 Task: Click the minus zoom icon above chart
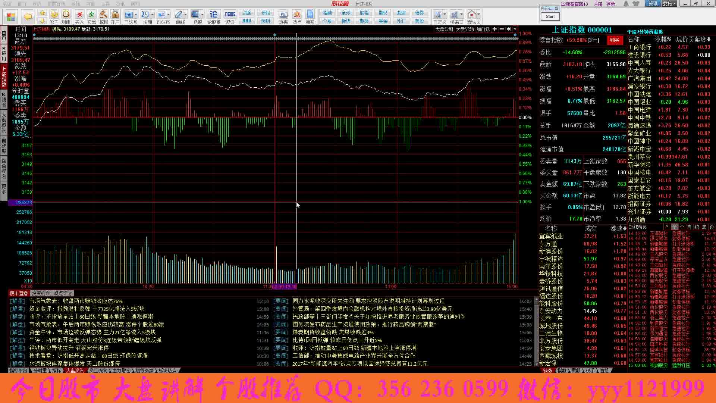point(502,29)
